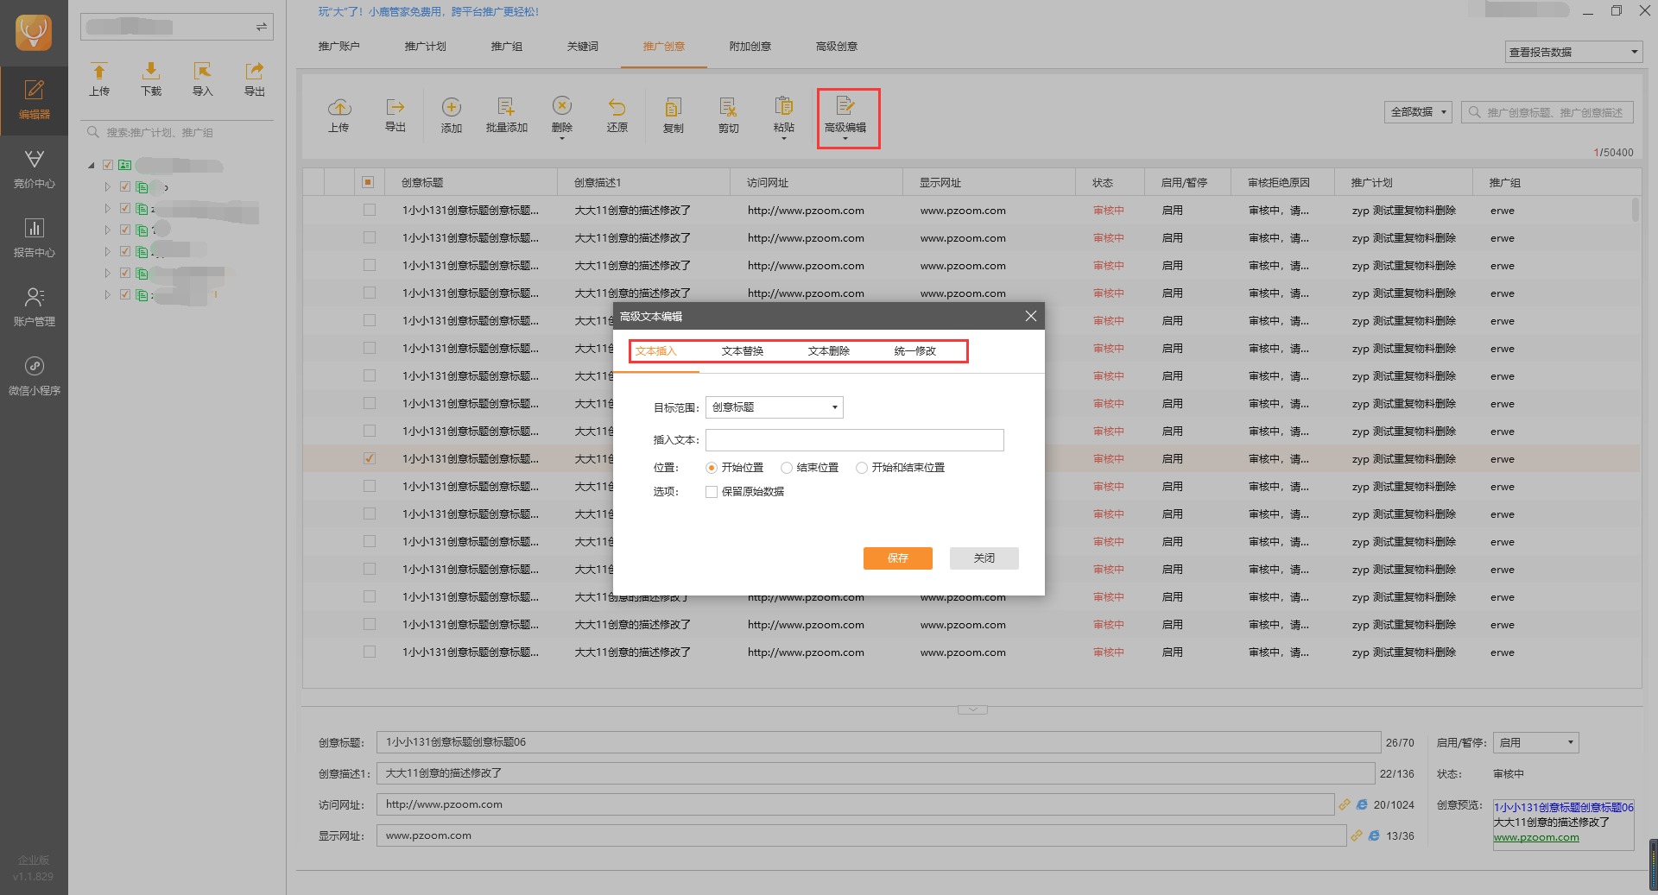Click 导入 import in left panel

coord(203,79)
